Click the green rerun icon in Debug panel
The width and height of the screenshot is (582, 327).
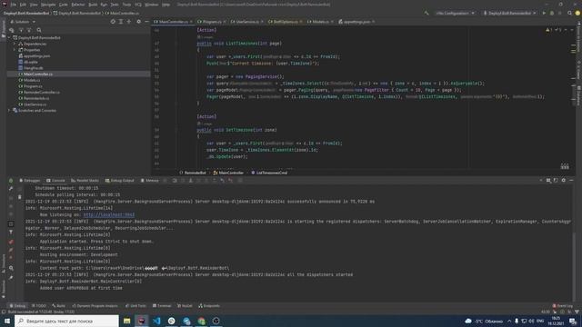pos(11,181)
